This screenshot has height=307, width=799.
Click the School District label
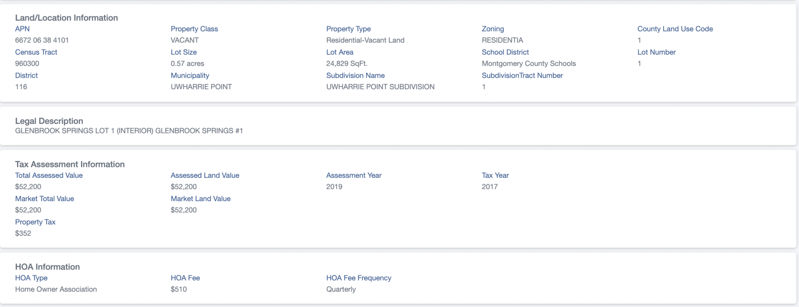click(x=505, y=52)
